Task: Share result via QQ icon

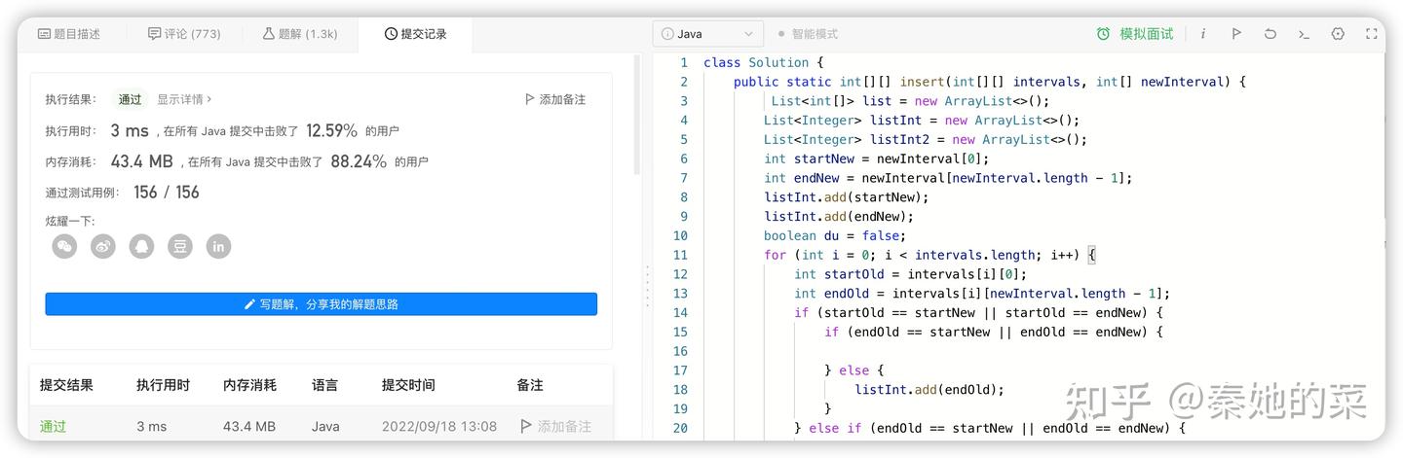Action: 141,246
